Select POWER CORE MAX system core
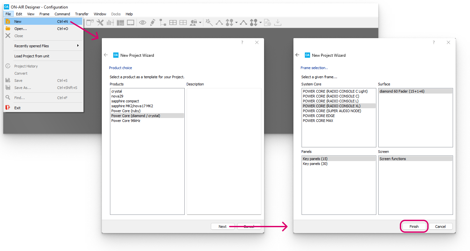This screenshot has height=251, width=470. pos(318,121)
